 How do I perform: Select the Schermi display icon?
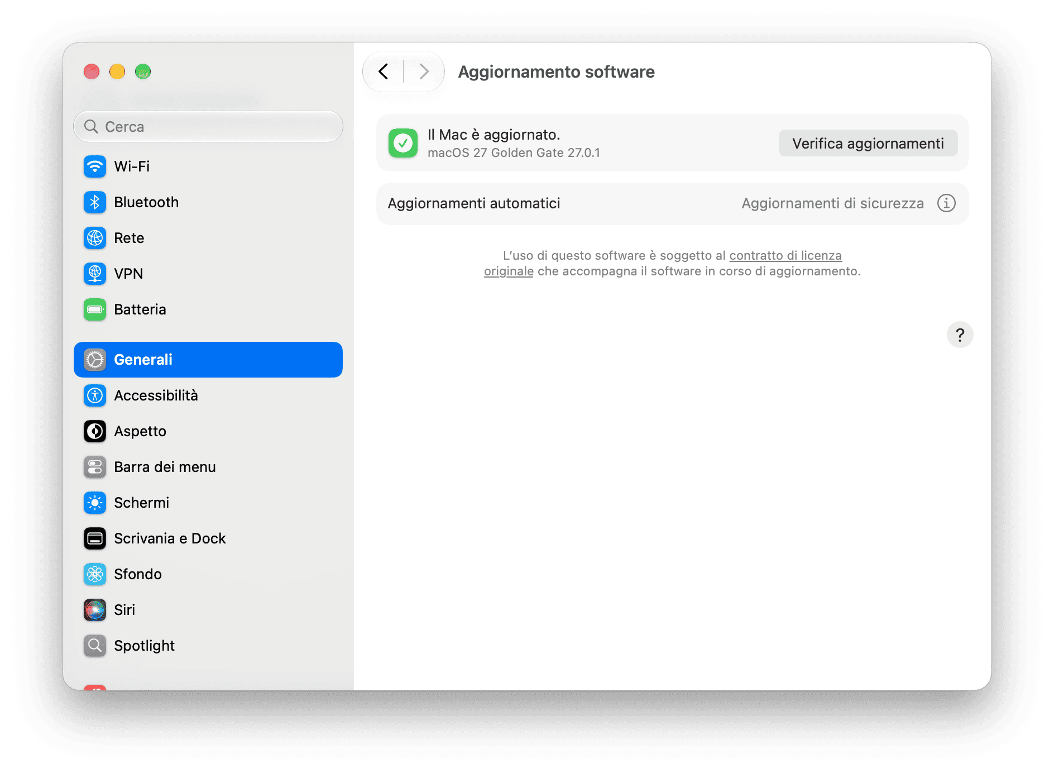[95, 503]
